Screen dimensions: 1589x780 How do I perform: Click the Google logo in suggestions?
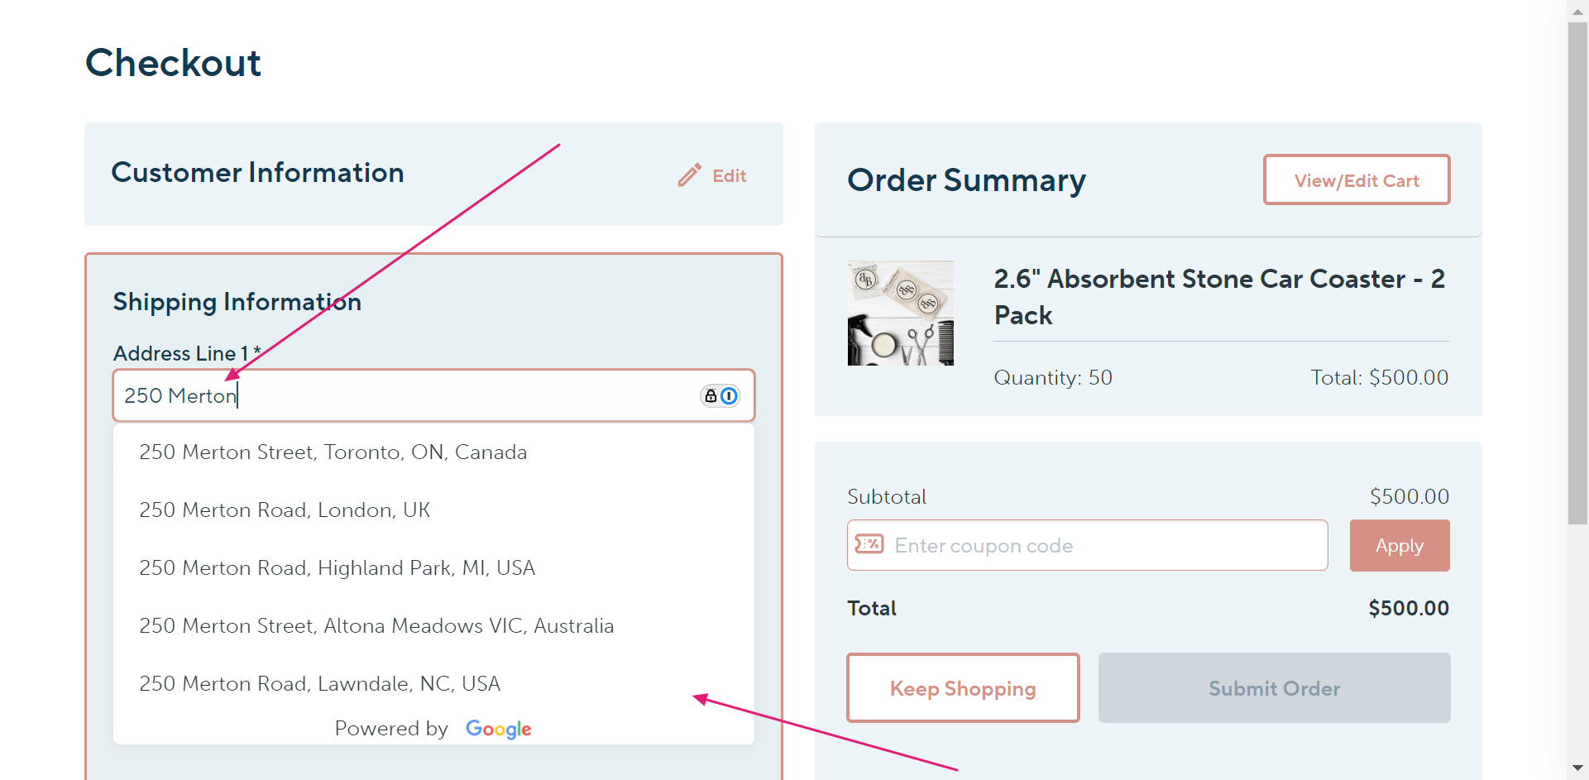[x=498, y=729]
